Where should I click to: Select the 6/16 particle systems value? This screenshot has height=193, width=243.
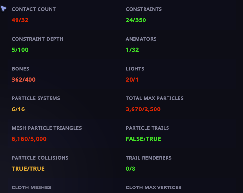coord(18,109)
